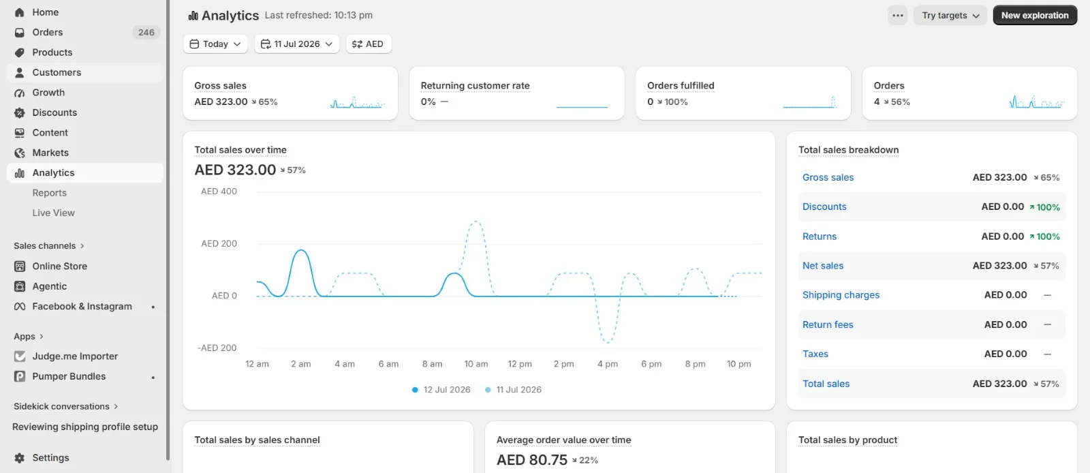This screenshot has height=473, width=1090.
Task: Click the Customers person icon
Action: coord(20,72)
